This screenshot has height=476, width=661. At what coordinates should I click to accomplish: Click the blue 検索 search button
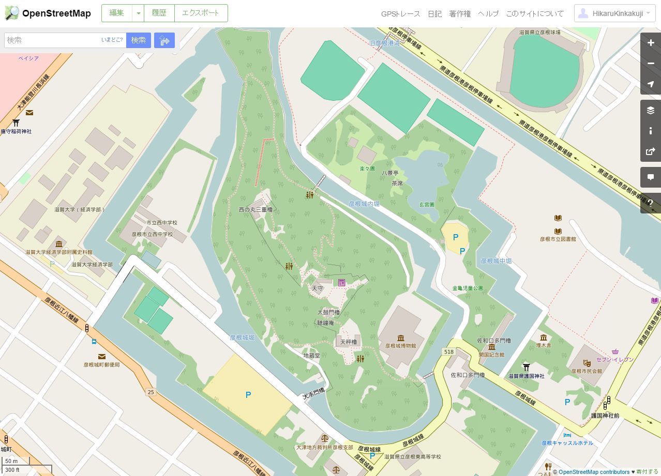tap(139, 40)
